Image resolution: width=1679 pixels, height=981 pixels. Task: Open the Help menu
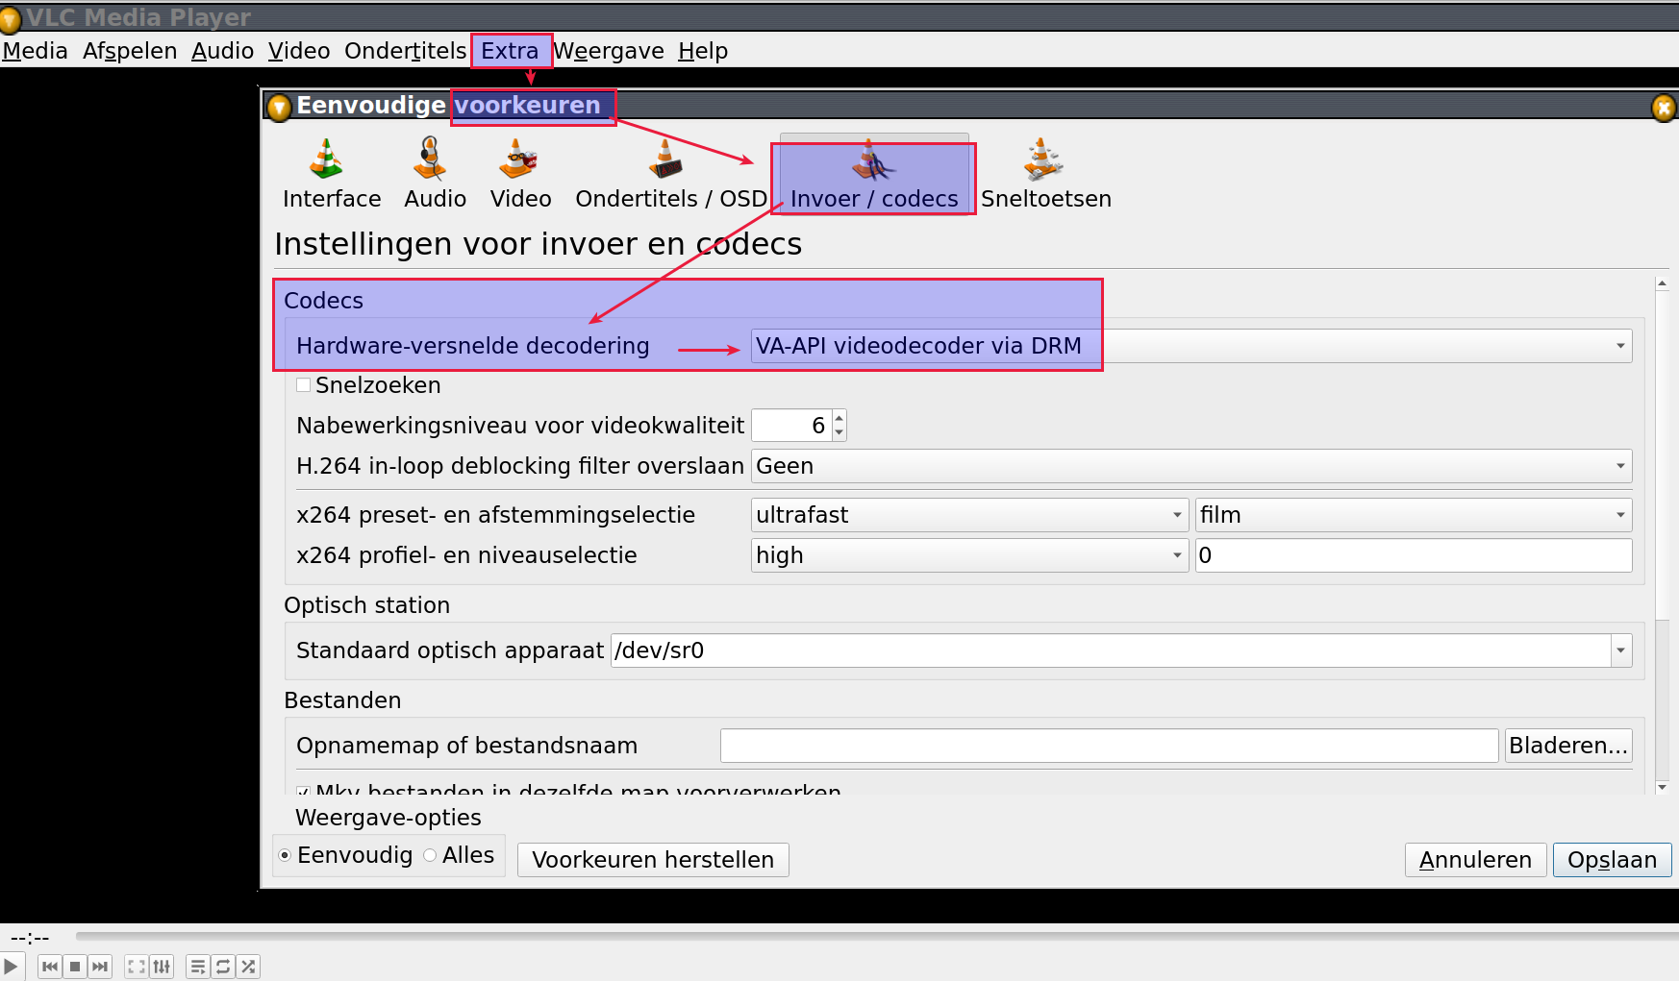(x=703, y=51)
